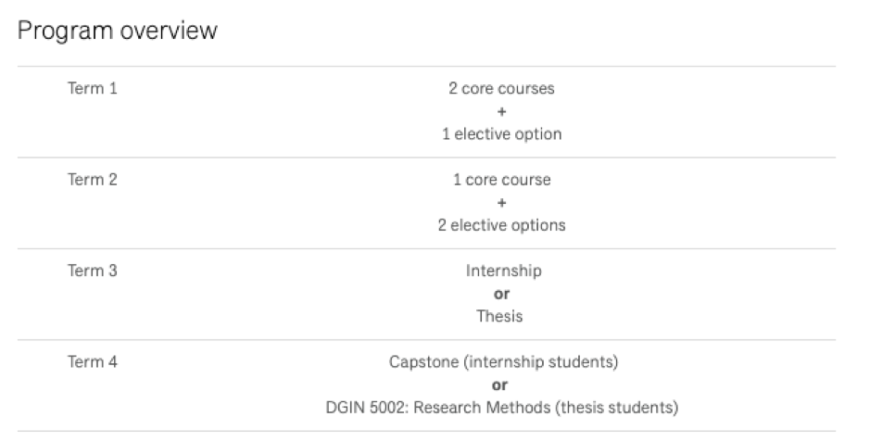Click the bold 'or' in Term 4 row

click(x=501, y=385)
